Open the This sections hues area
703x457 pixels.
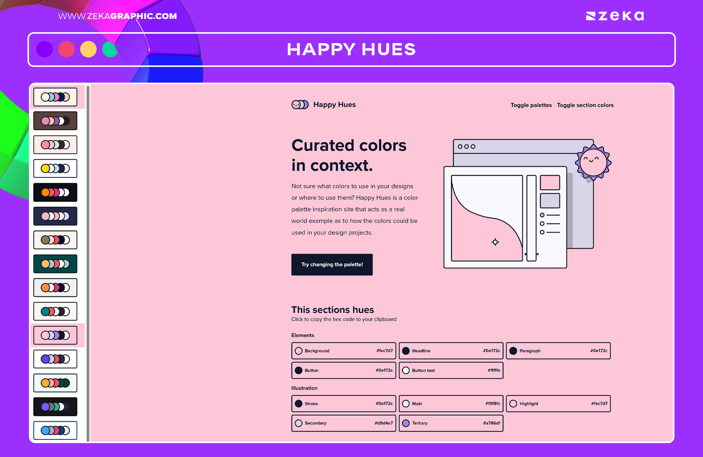click(x=332, y=310)
